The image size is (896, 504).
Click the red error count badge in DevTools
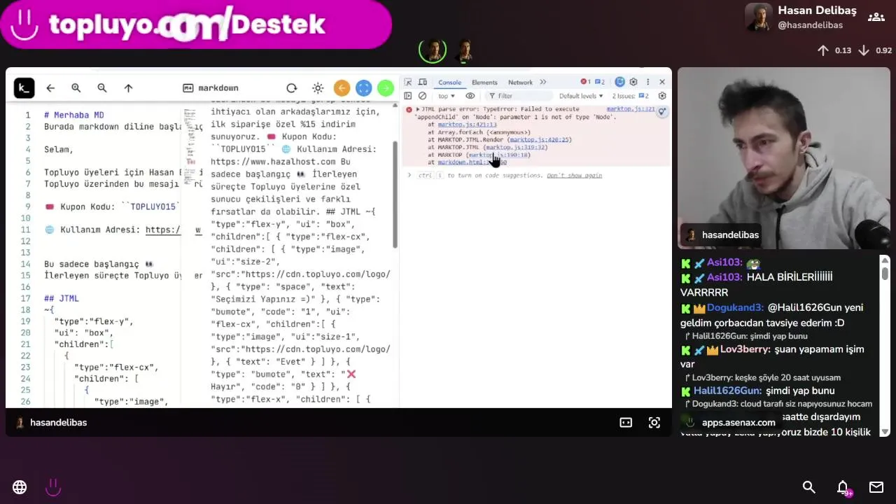point(586,82)
